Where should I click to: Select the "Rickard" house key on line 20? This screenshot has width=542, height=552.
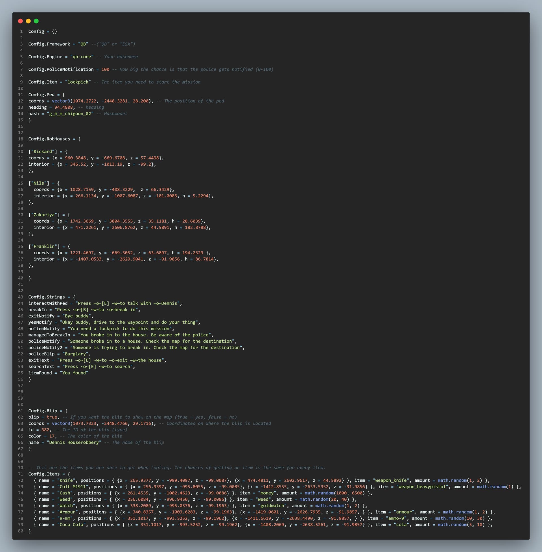[42, 151]
